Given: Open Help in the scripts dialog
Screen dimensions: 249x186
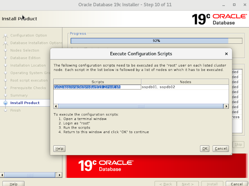Looking at the screenshot, I should coord(60,148).
